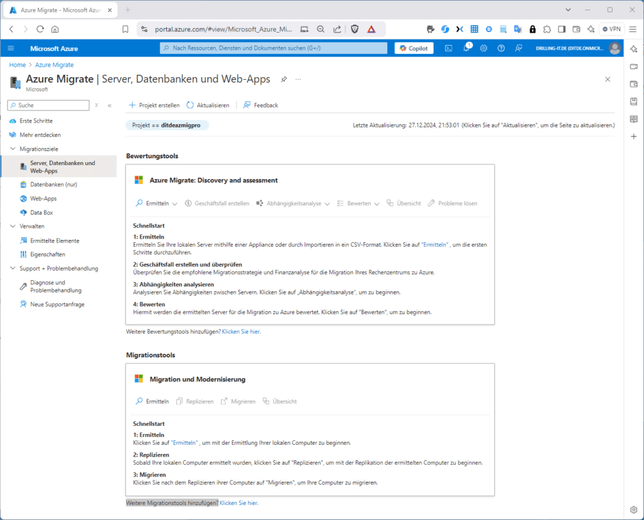Close the Azure Migrate browser tab
This screenshot has width=644, height=520.
pyautogui.click(x=109, y=10)
